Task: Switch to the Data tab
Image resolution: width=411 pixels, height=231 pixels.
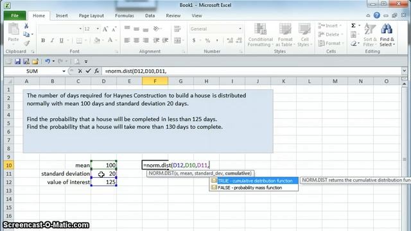Action: (x=150, y=15)
